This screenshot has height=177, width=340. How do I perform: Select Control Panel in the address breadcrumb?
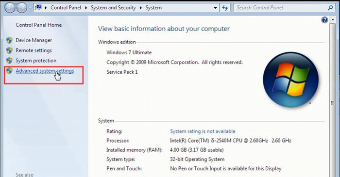pyautogui.click(x=66, y=8)
